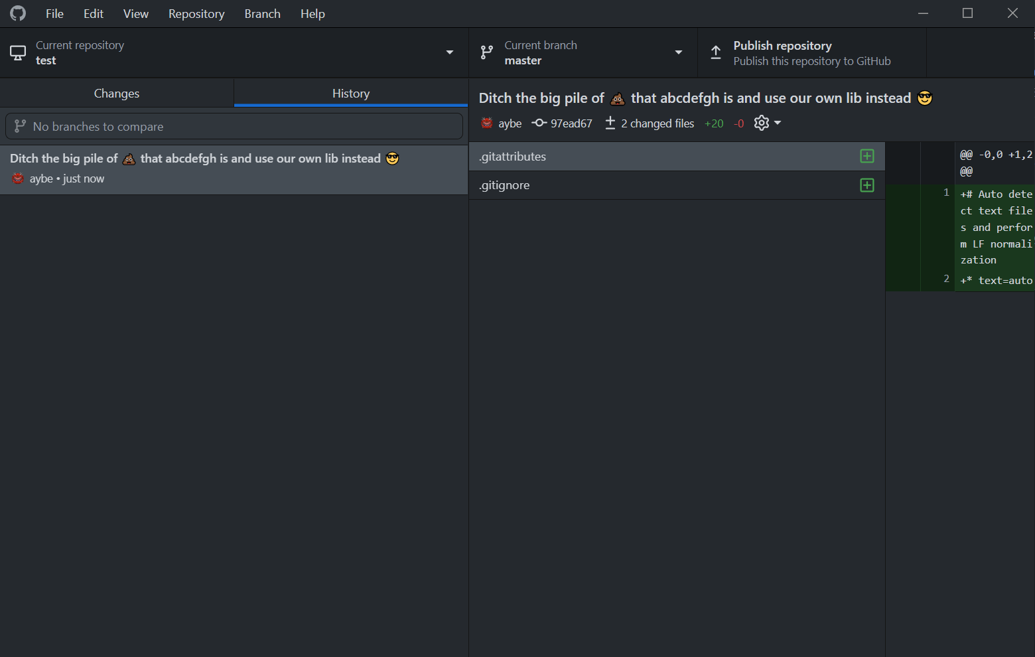Open the Repository menu
Viewport: 1035px width, 657px height.
coord(196,13)
